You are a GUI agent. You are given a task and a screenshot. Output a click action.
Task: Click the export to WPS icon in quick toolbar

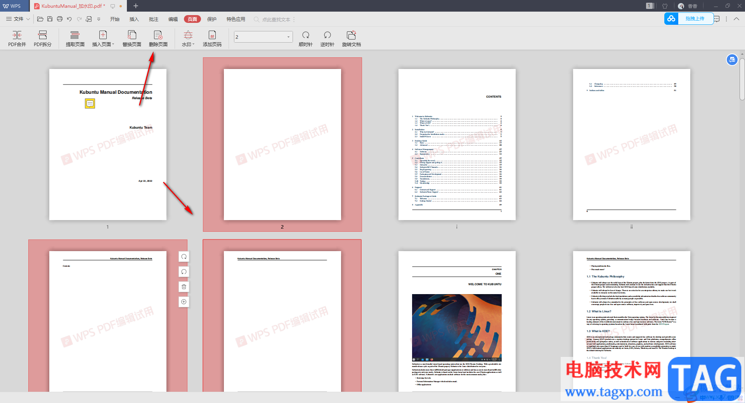pyautogui.click(x=89, y=19)
